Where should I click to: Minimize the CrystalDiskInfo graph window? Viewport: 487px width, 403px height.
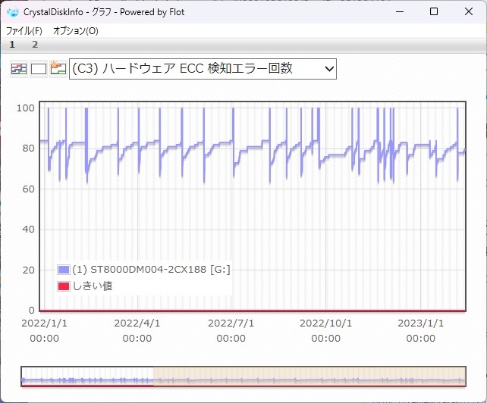point(400,12)
